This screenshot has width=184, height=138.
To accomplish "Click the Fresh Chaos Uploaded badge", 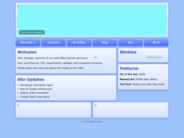I will click(x=32, y=32).
